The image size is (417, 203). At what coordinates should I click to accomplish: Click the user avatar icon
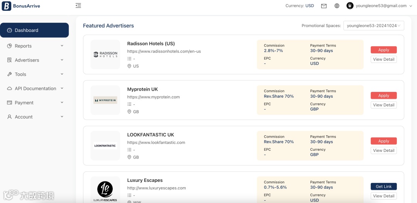click(350, 6)
